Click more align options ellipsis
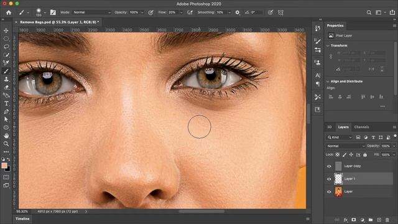This screenshot has height=224, width=398. pos(382,106)
